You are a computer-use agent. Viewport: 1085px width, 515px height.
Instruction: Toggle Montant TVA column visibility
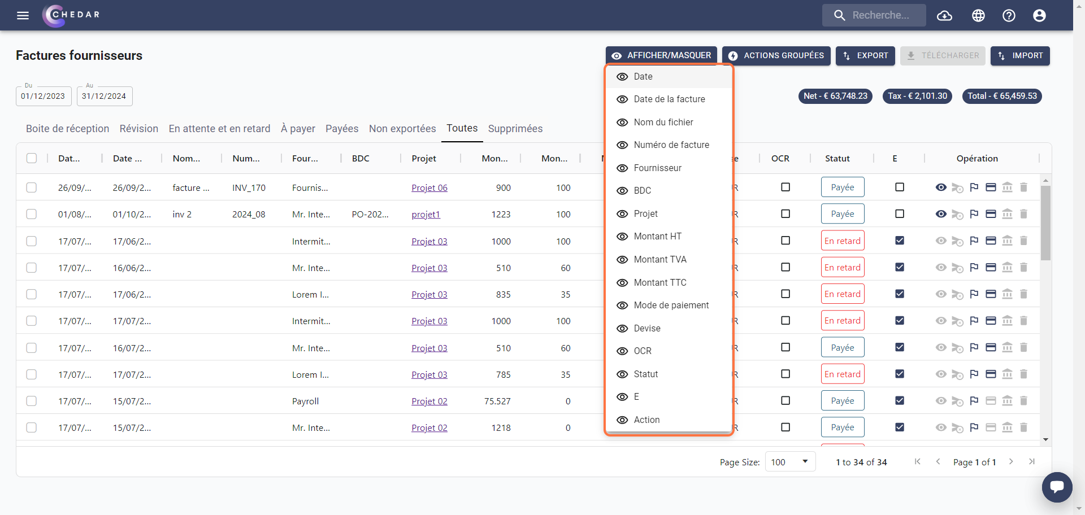pyautogui.click(x=669, y=260)
